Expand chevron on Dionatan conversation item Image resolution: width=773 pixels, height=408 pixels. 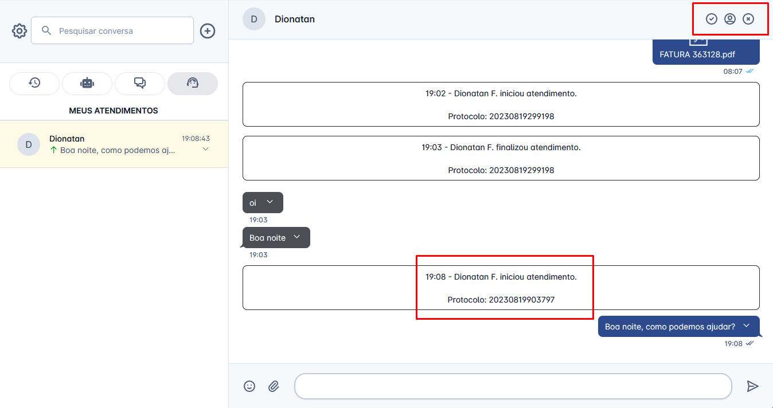point(205,150)
